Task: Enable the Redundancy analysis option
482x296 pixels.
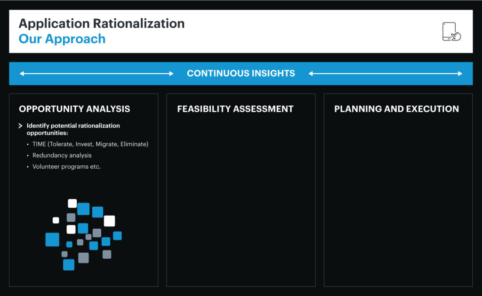Action: click(63, 156)
